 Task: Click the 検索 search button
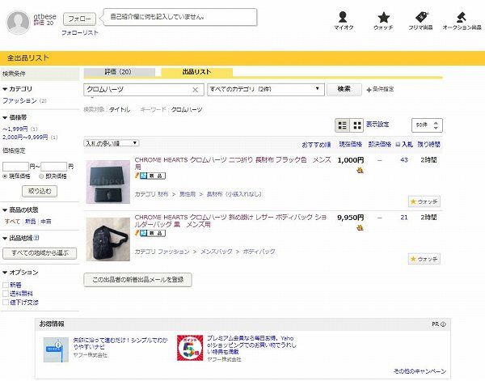coord(344,90)
